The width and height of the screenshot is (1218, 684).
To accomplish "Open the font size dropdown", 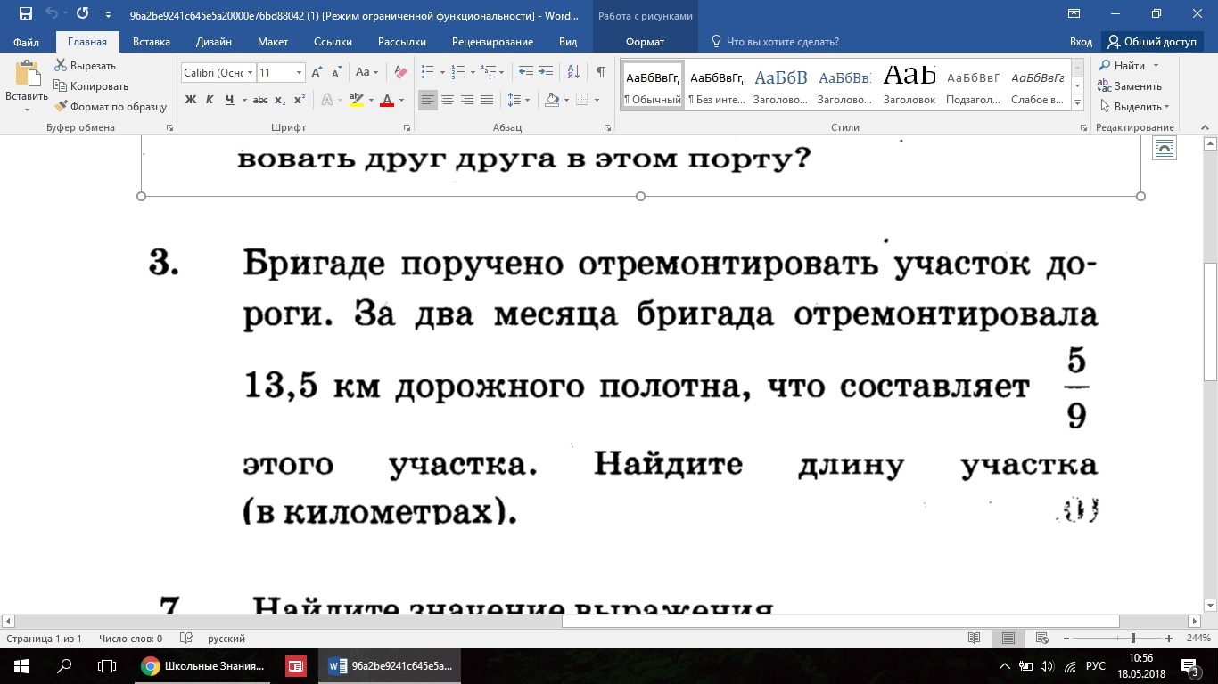I will [x=299, y=73].
